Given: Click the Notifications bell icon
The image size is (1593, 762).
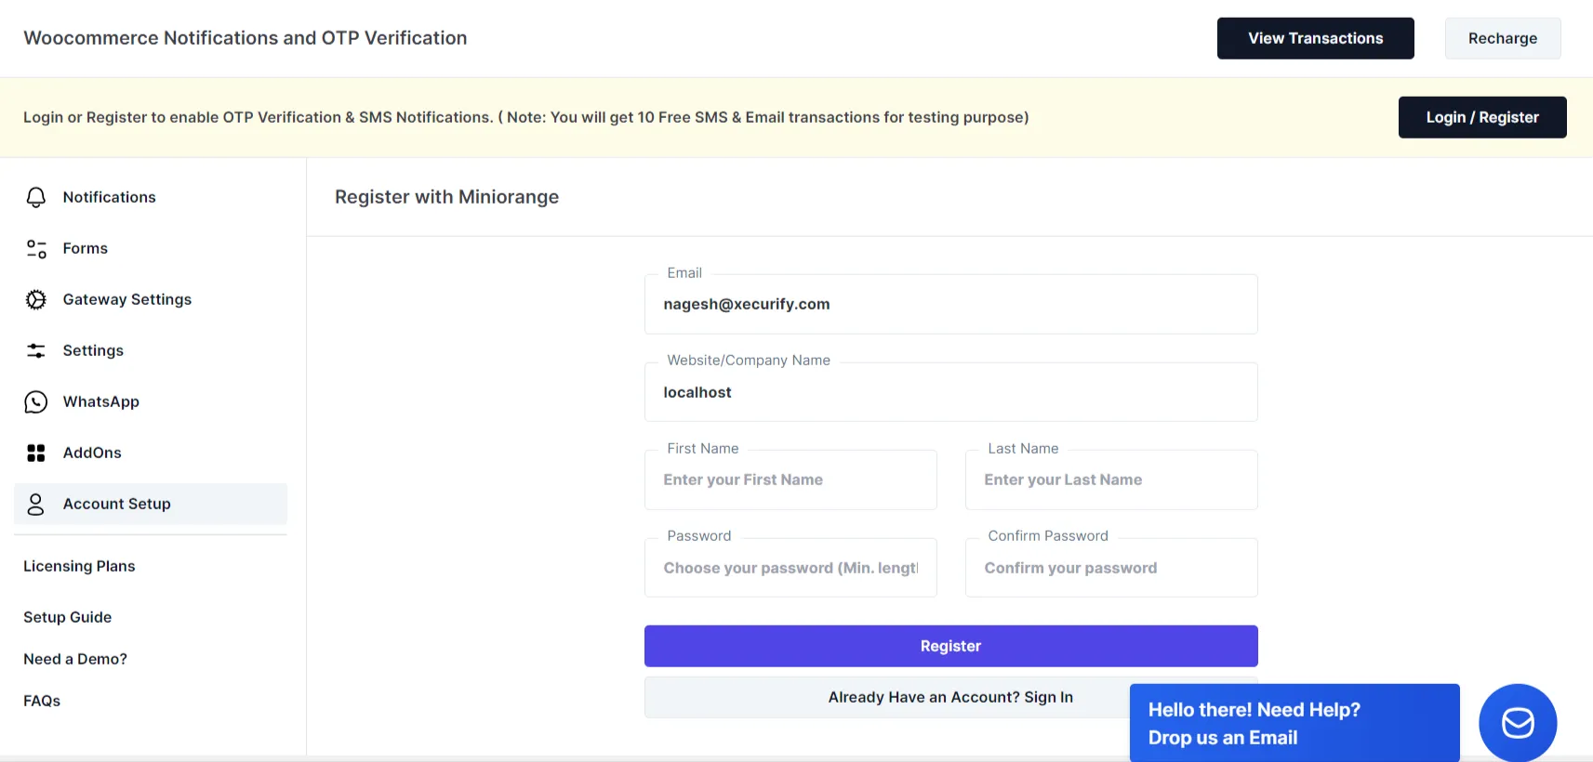Looking at the screenshot, I should click(x=35, y=197).
